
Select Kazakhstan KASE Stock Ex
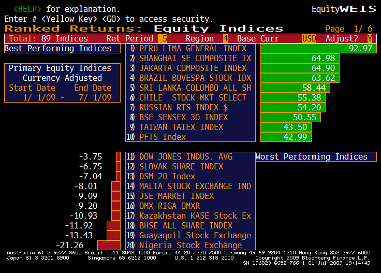pos(190,215)
